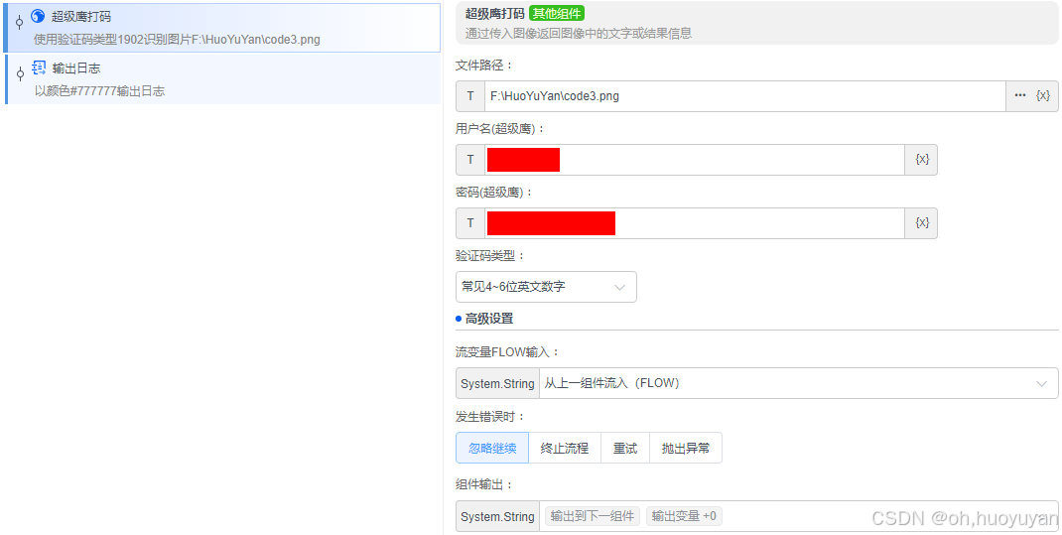Select 忽略继续 error option
Screen dimensions: 1062x535
click(492, 448)
